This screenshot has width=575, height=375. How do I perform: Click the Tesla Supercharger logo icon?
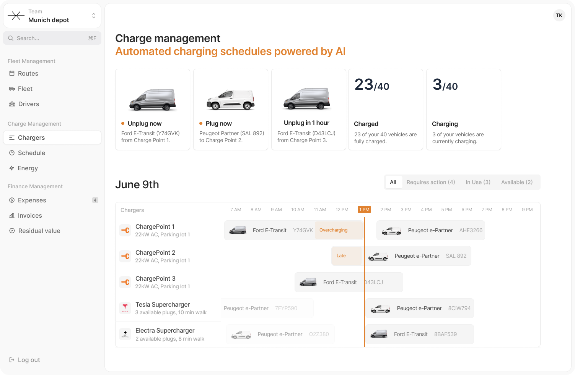pos(125,308)
